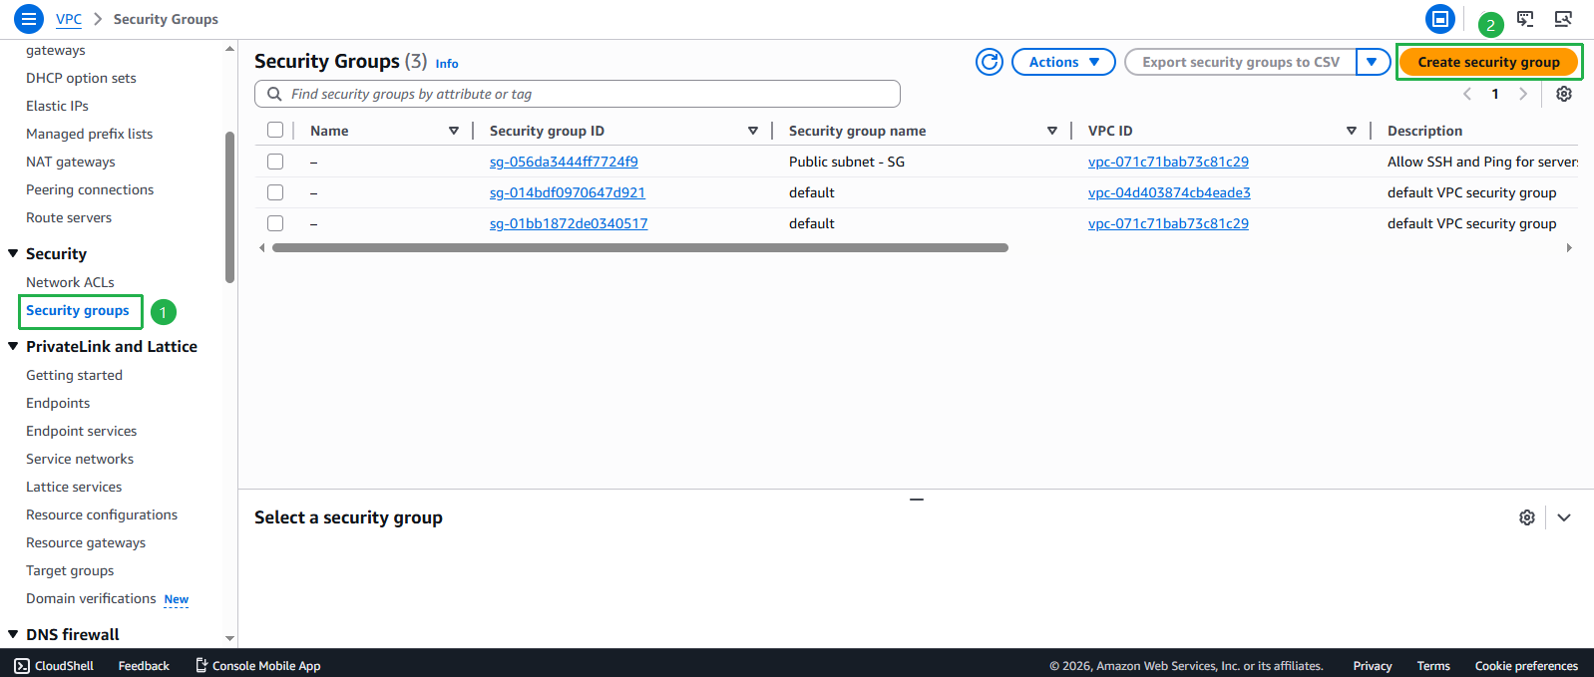Sort by Name column arrow
Image resolution: width=1594 pixels, height=677 pixels.
pyautogui.click(x=454, y=131)
